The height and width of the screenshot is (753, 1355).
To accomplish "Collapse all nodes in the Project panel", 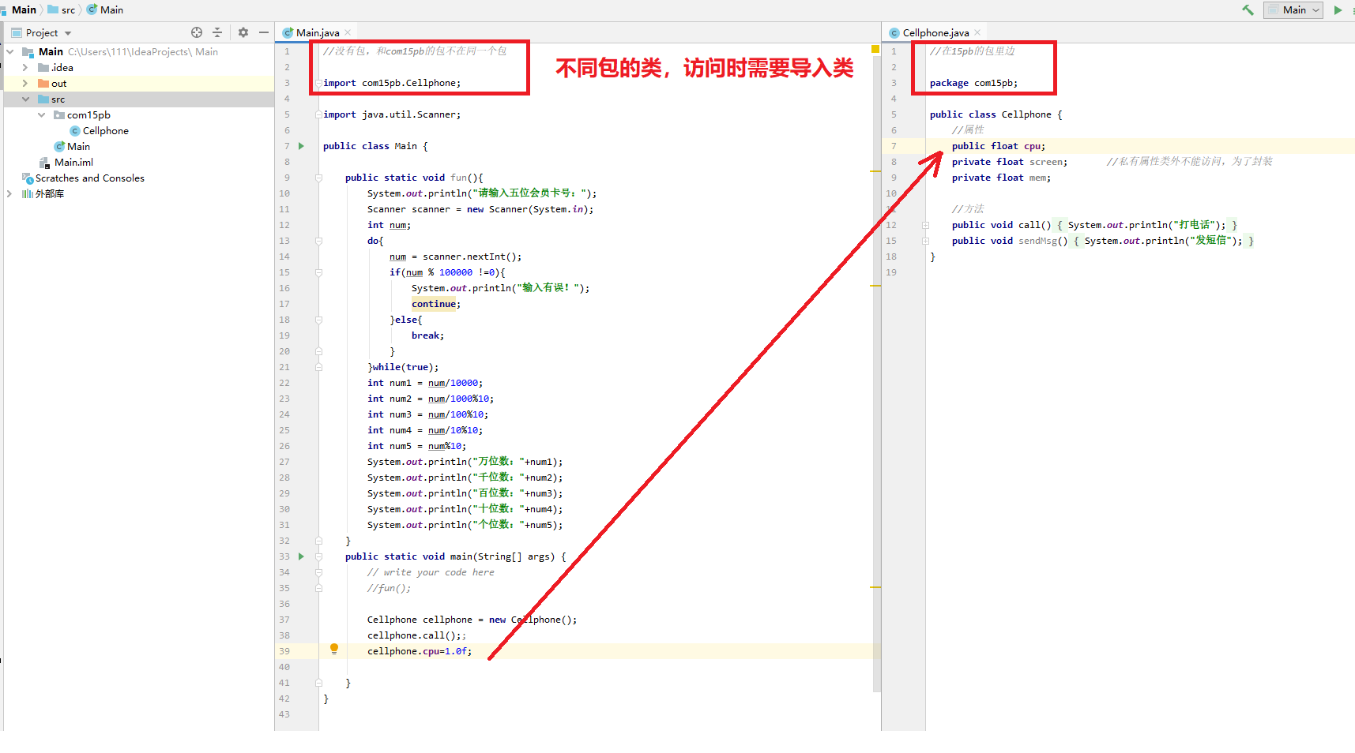I will (217, 32).
